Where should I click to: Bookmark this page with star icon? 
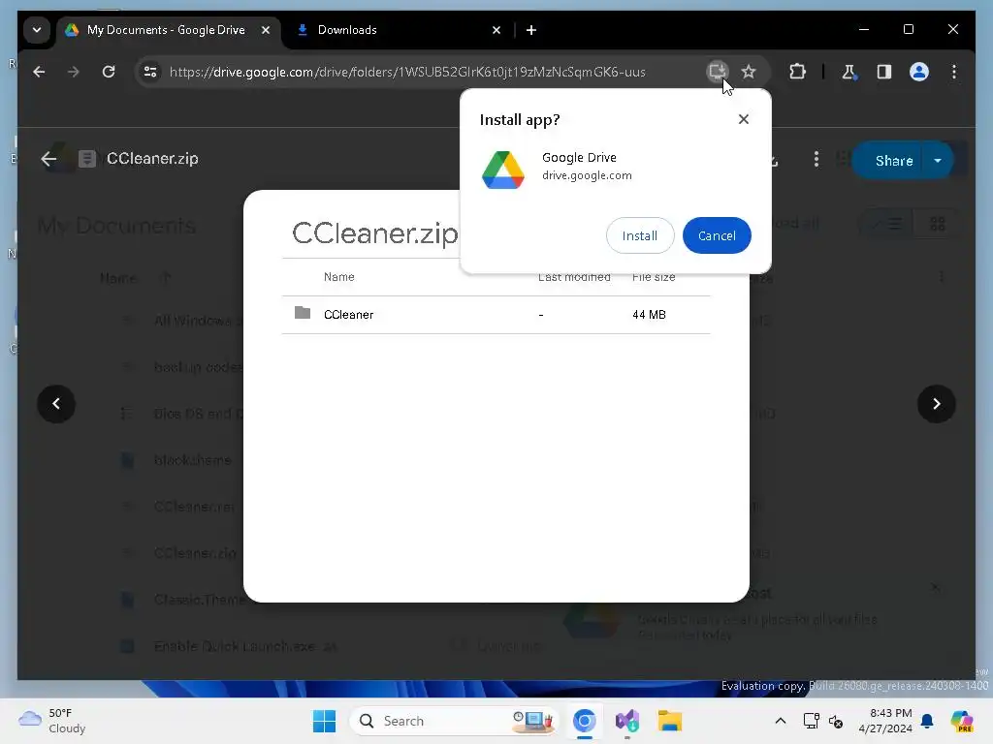(x=749, y=72)
